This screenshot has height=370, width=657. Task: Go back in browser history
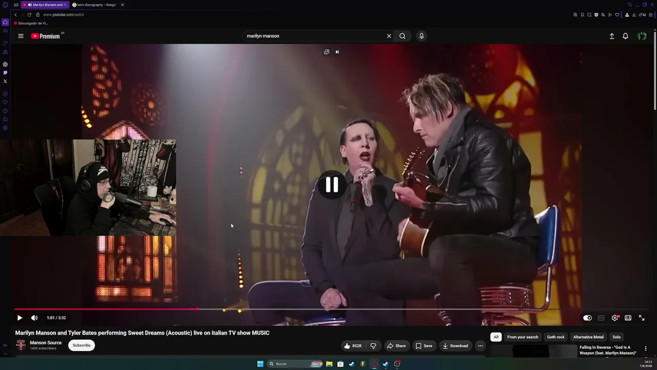pos(15,14)
